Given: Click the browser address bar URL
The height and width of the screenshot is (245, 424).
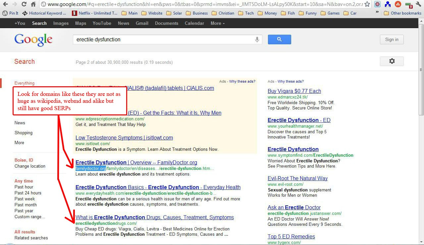Looking at the screenshot, I should tap(205, 4).
